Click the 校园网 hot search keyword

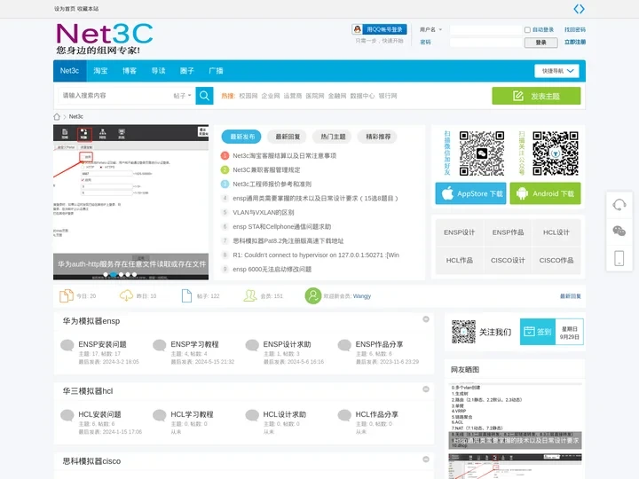[248, 96]
